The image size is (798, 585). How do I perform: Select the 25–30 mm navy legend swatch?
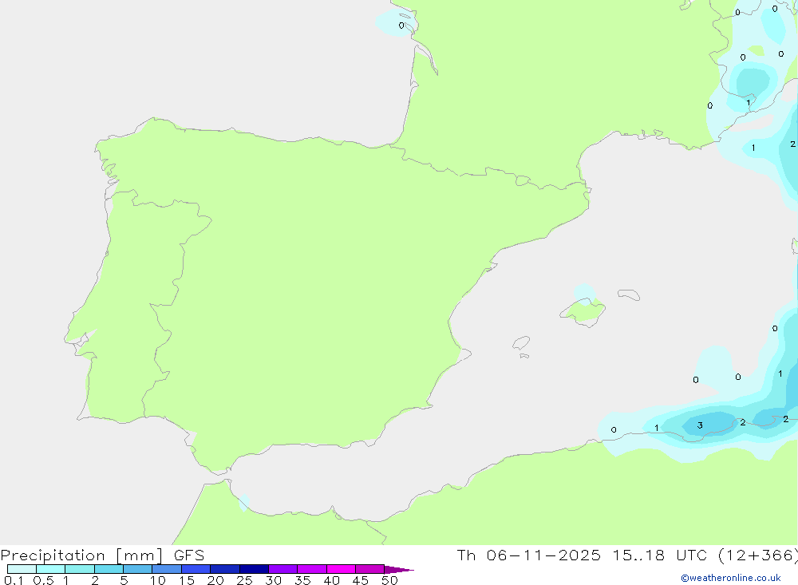pyautogui.click(x=254, y=569)
